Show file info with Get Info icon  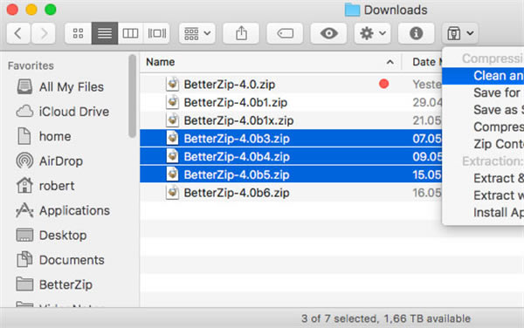(x=416, y=33)
